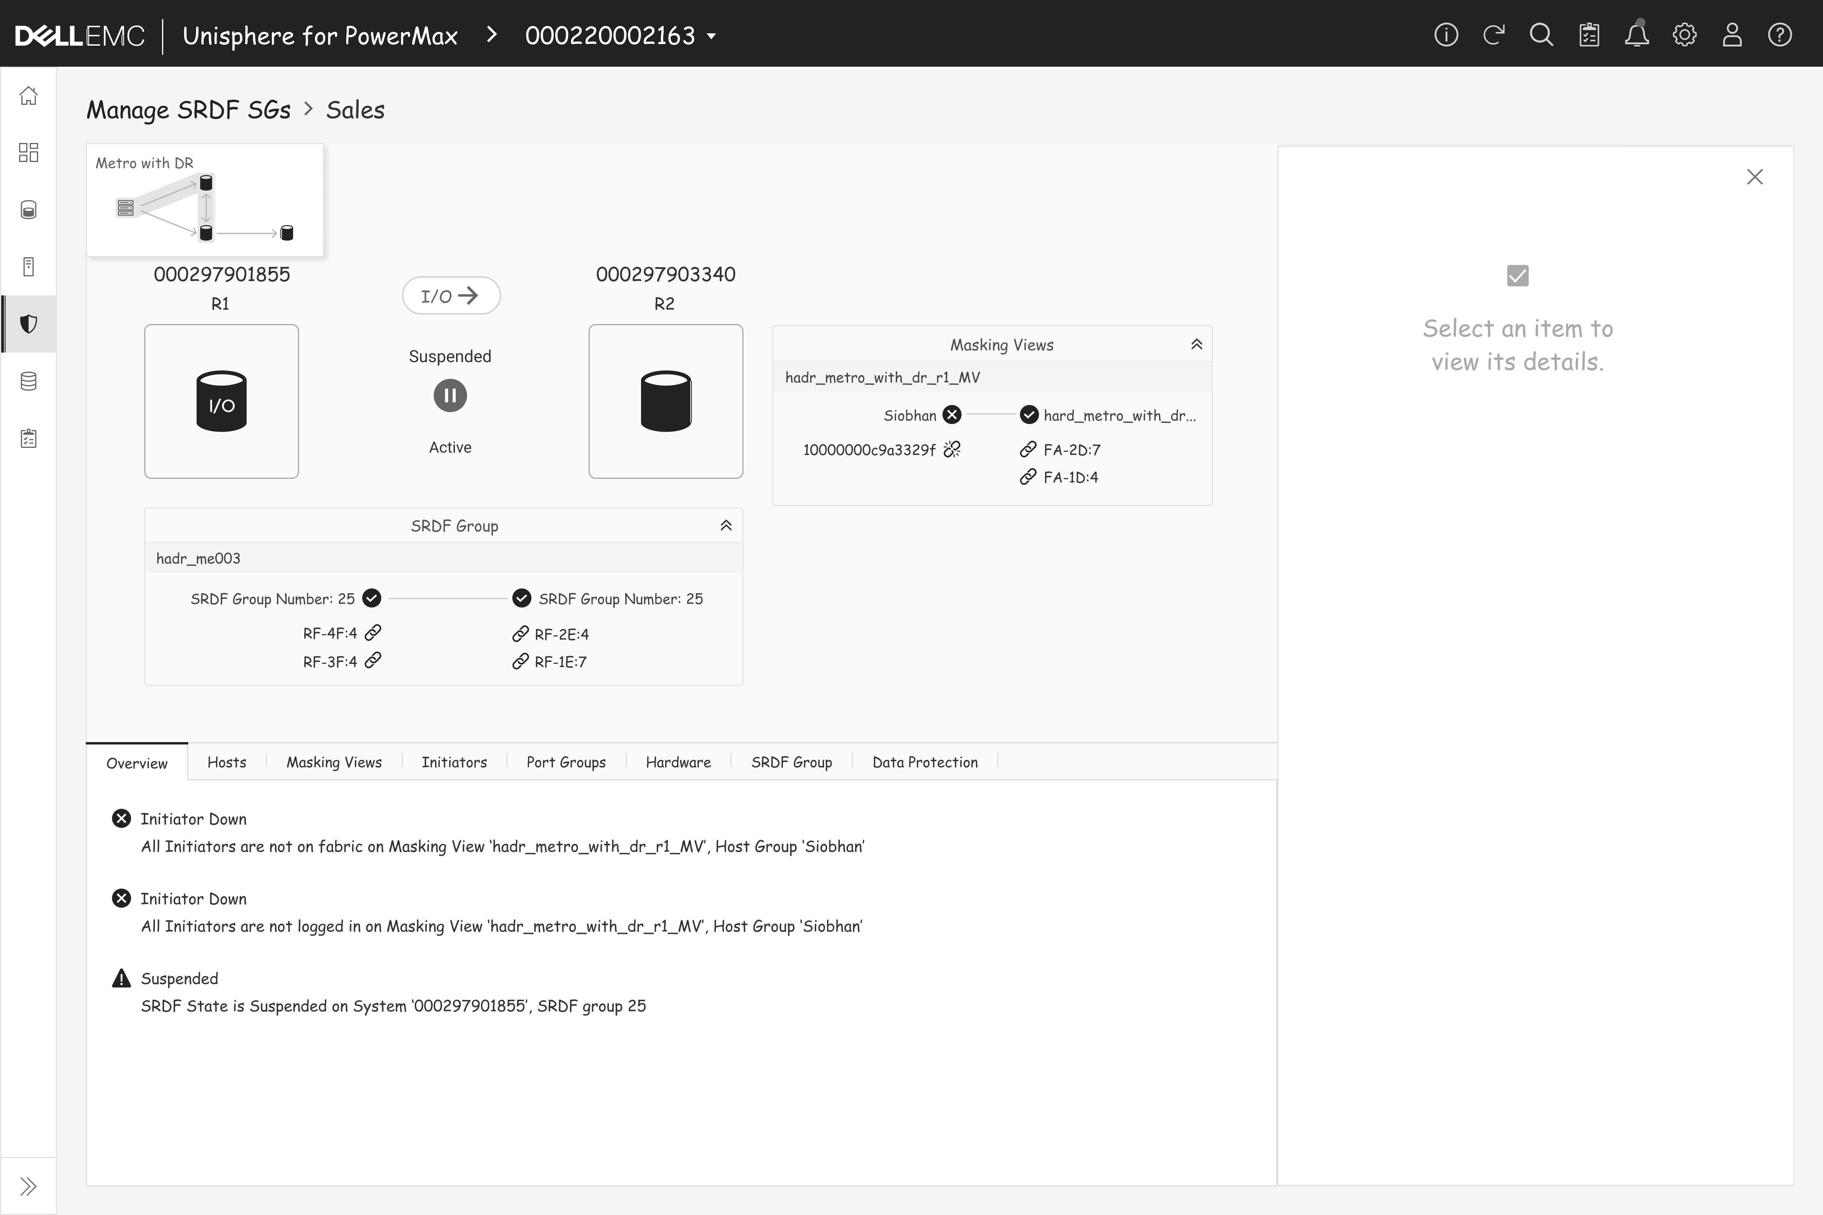Open the 000220002163 system dropdown

(x=620, y=36)
